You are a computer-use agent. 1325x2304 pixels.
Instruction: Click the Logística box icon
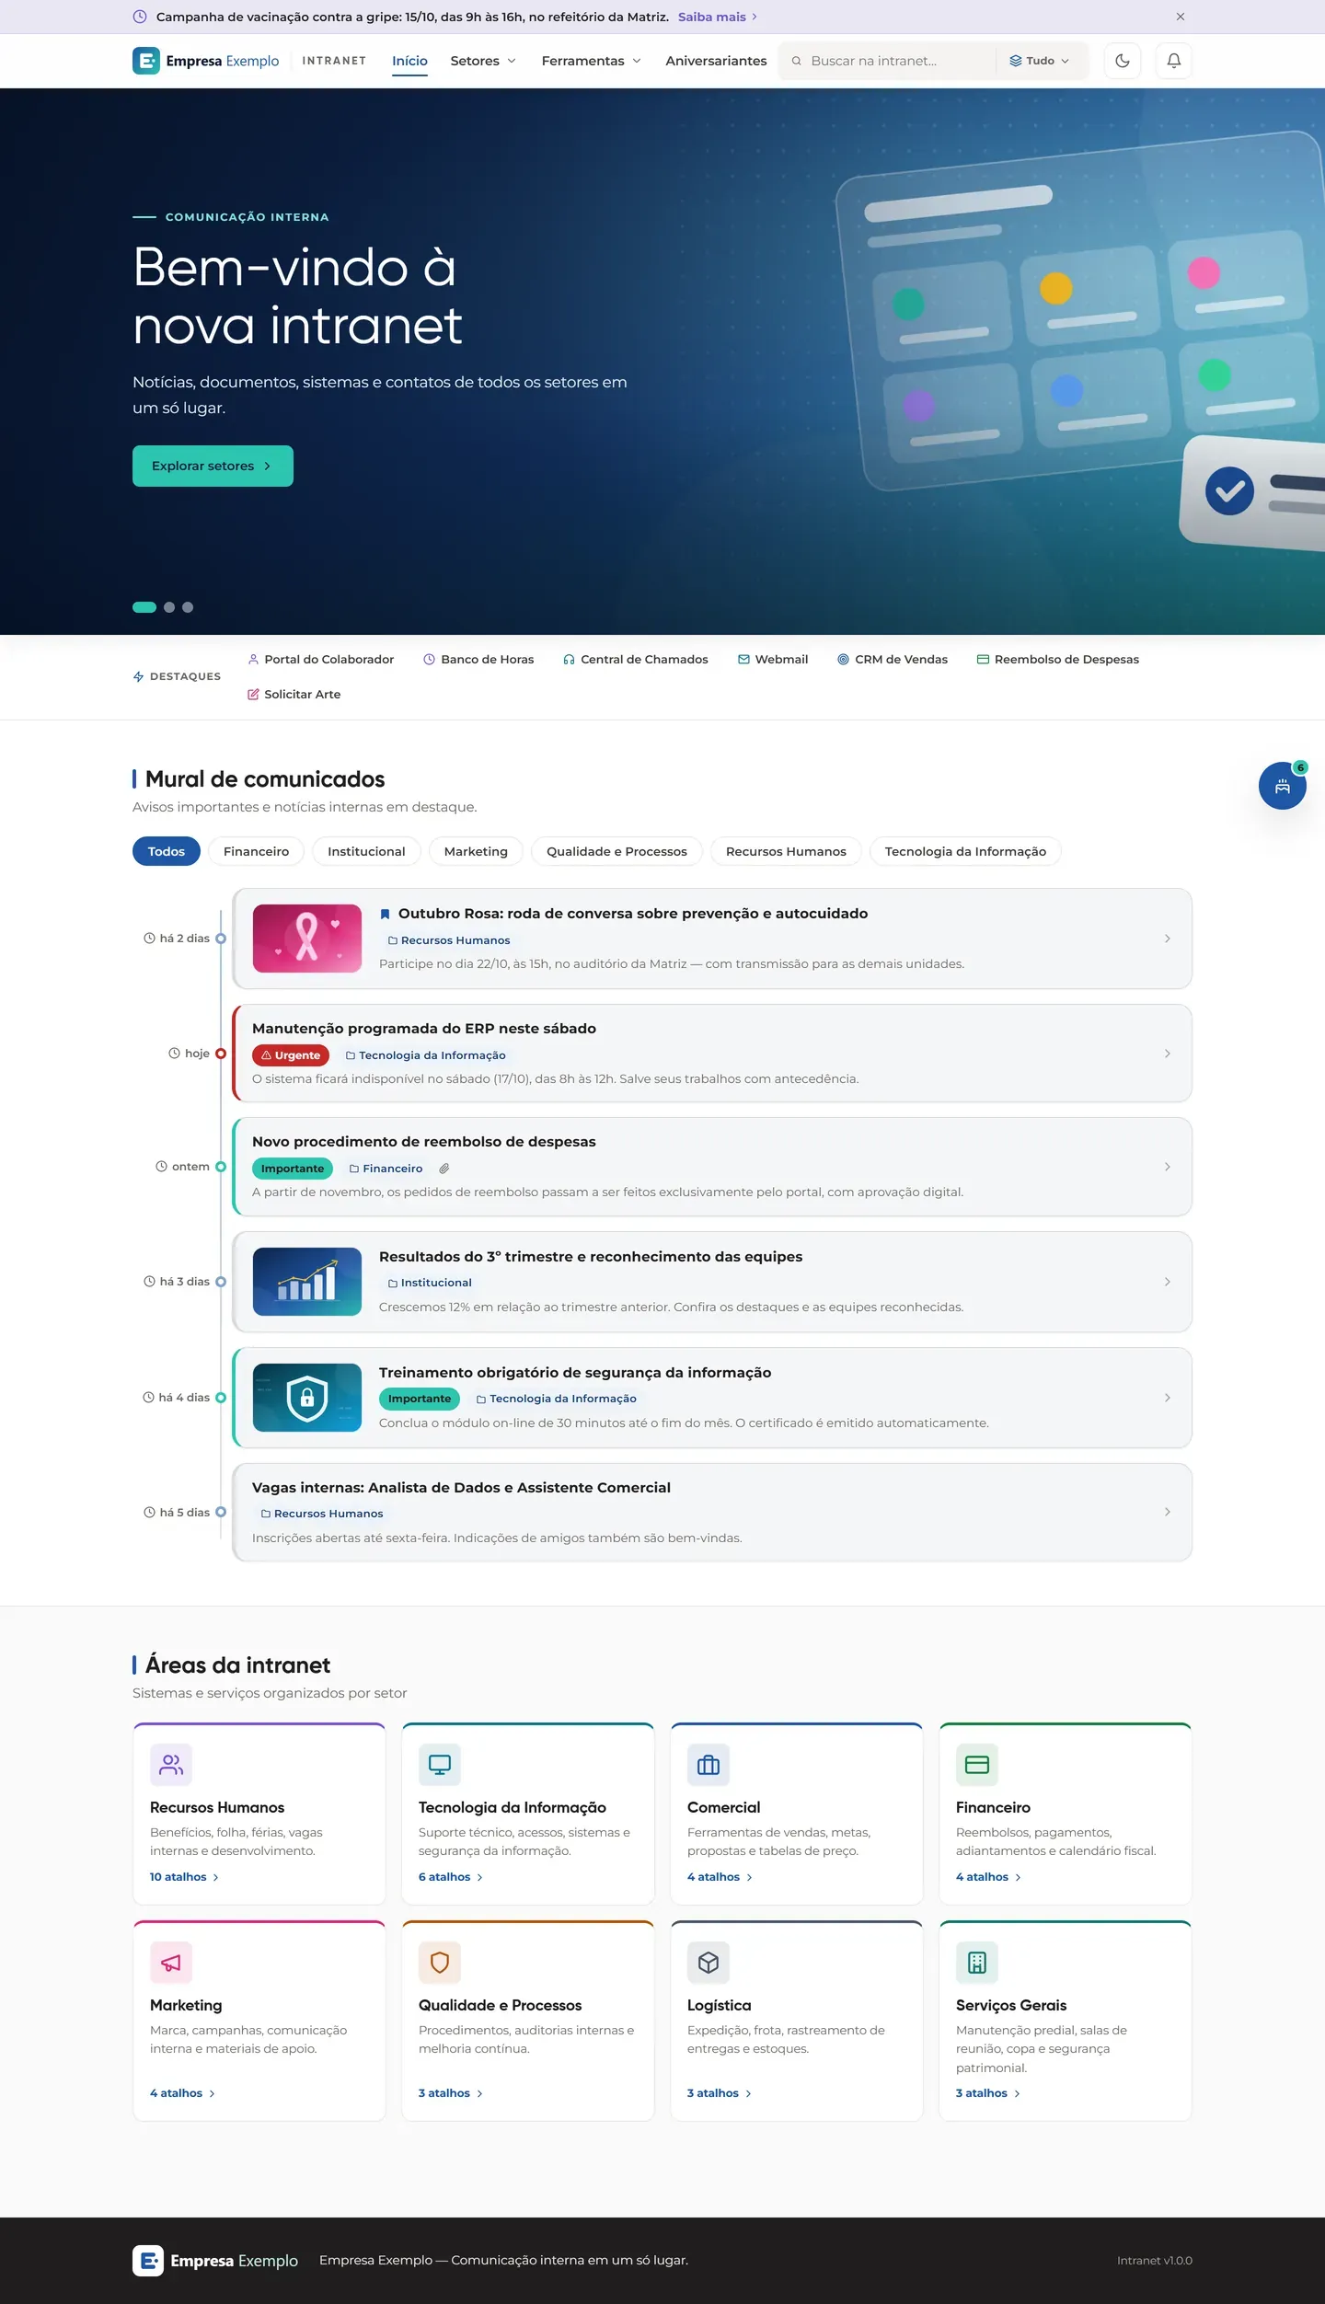pos(709,1962)
